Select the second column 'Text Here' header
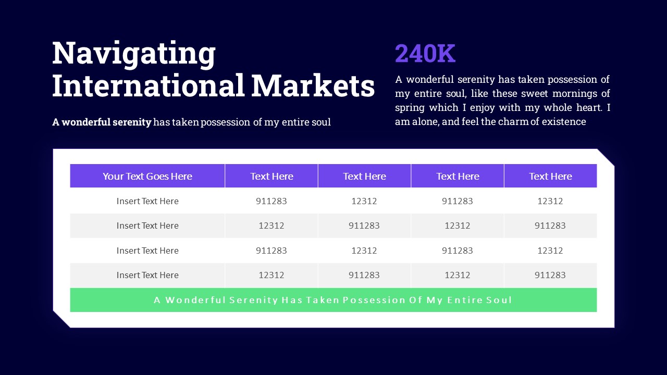Viewport: 667px width, 375px height. pos(271,176)
